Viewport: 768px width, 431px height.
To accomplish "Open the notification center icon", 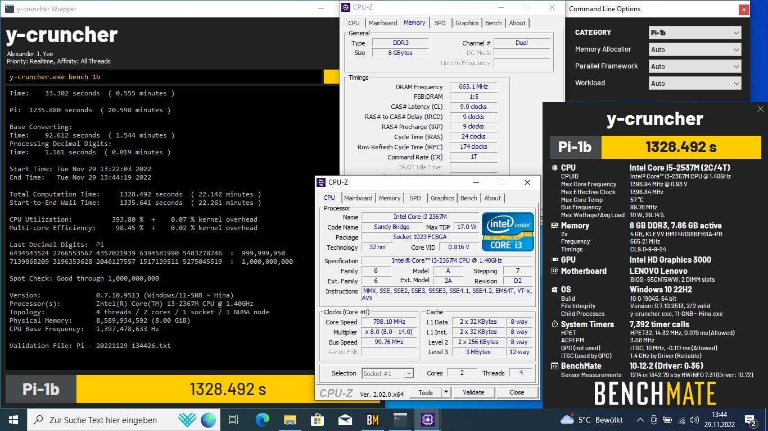I will click(751, 419).
